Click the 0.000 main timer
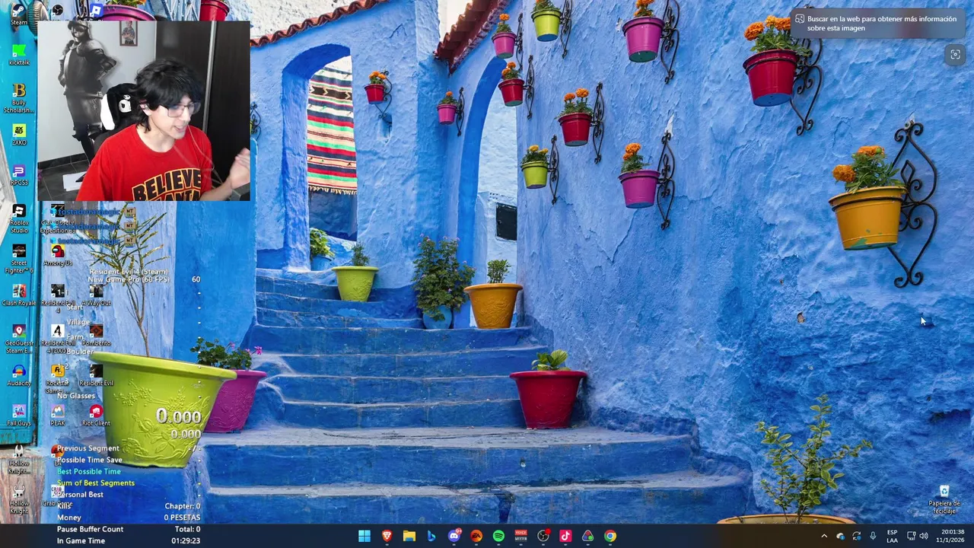This screenshot has height=548, width=974. [x=179, y=416]
